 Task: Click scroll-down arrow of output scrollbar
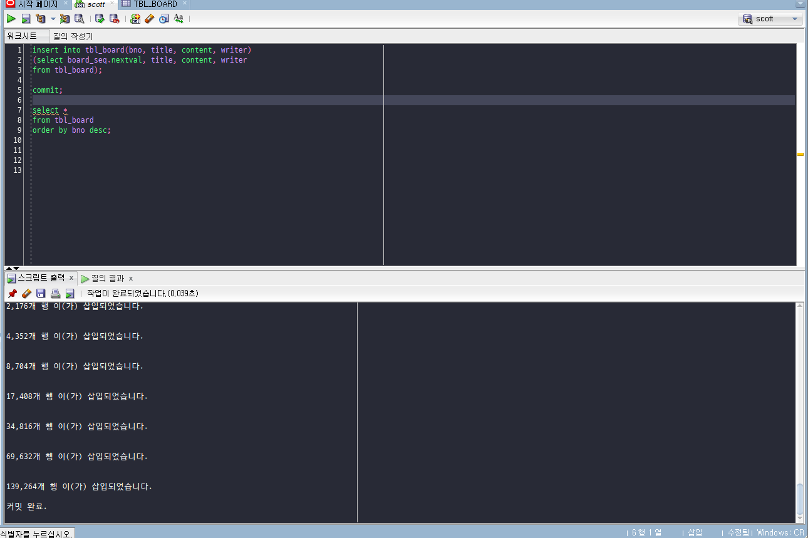pyautogui.click(x=800, y=519)
